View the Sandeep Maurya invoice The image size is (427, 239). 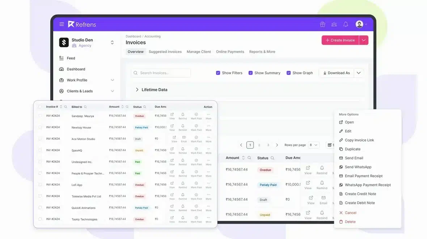click(172, 116)
